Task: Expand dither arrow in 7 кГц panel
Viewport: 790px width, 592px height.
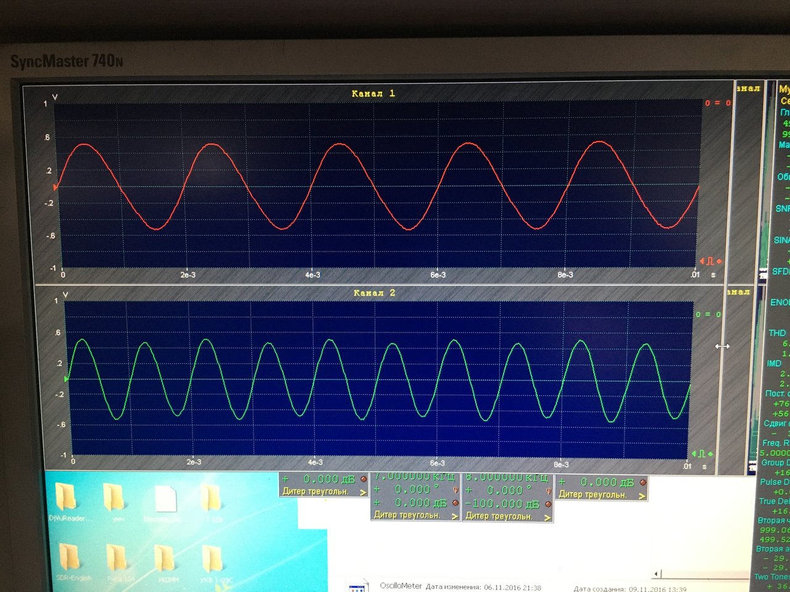Action: pyautogui.click(x=455, y=516)
